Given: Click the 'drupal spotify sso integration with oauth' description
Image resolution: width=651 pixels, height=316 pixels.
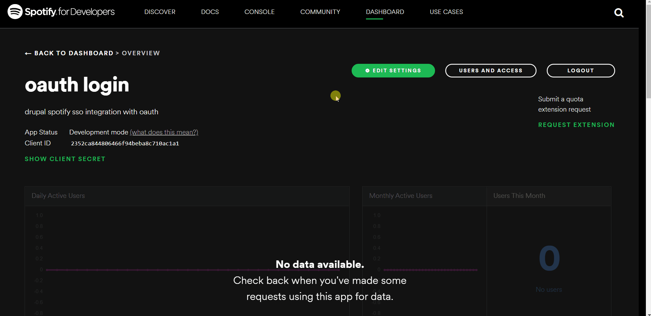Looking at the screenshot, I should (x=92, y=112).
